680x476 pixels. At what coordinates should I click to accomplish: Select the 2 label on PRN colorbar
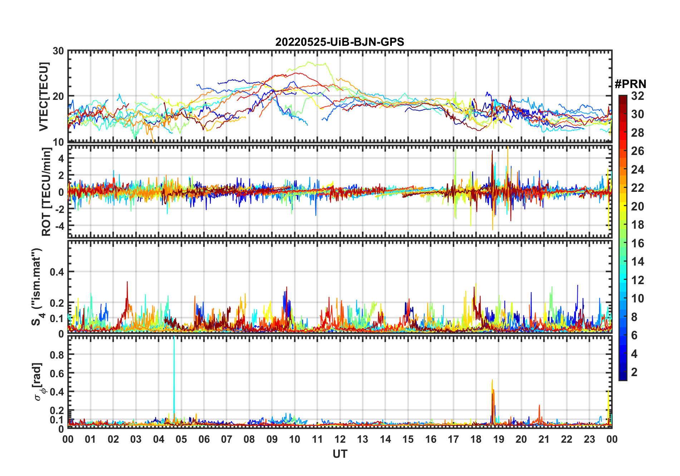pos(635,372)
